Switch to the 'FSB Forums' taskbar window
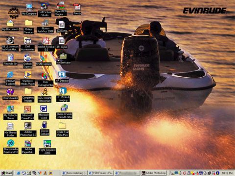 click(101, 173)
